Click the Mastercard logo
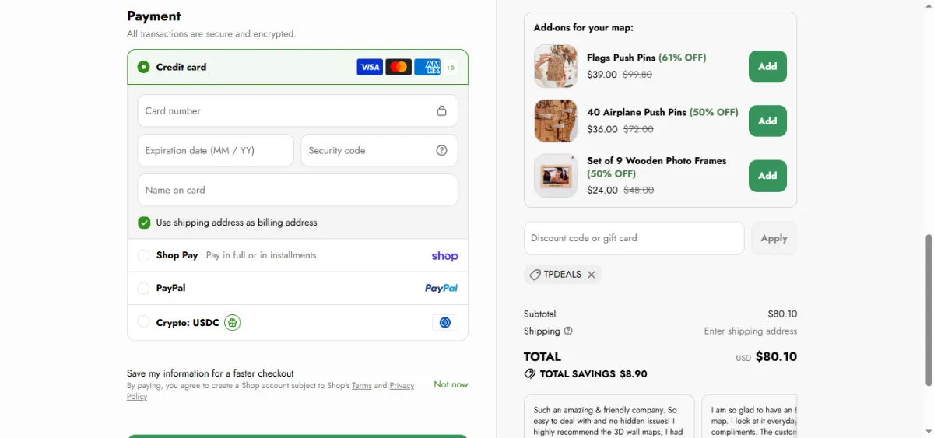 (x=399, y=67)
